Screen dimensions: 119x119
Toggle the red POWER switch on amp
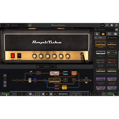tap(13, 56)
